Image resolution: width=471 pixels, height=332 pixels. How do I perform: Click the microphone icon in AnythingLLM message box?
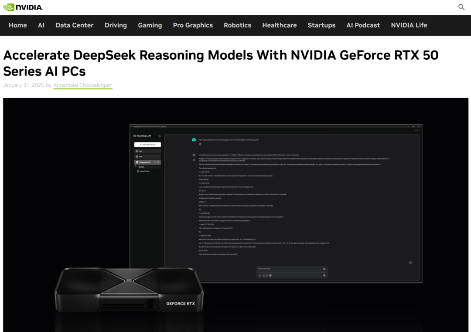click(324, 275)
